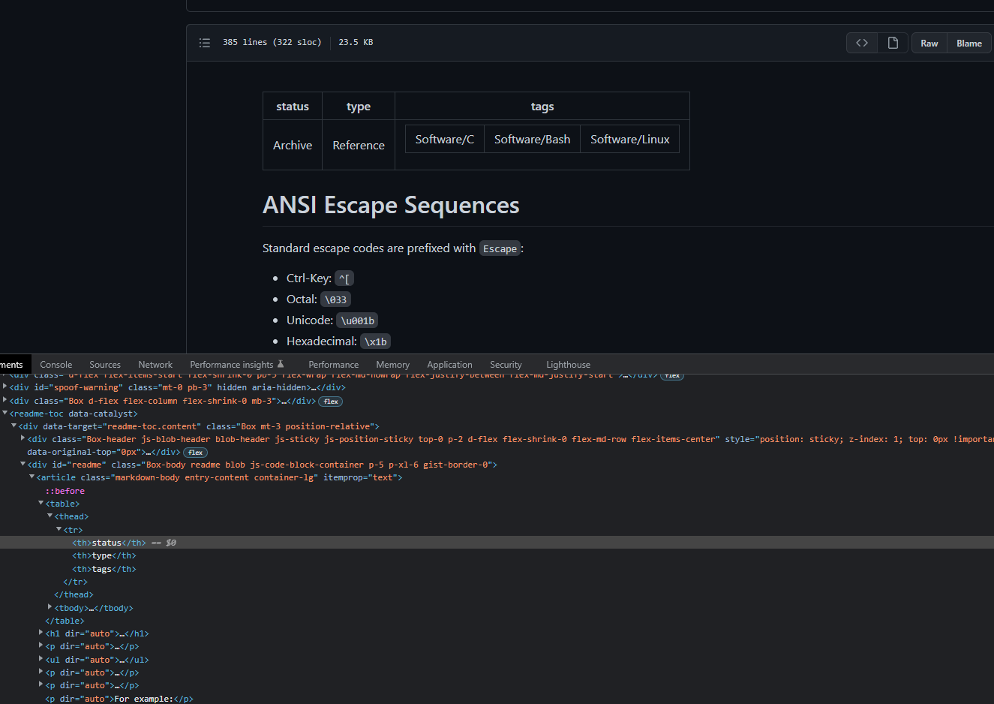Switch to the Sources tab

click(x=105, y=365)
